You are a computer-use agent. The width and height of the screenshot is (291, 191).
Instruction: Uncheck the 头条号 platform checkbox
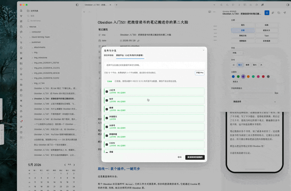point(107,127)
